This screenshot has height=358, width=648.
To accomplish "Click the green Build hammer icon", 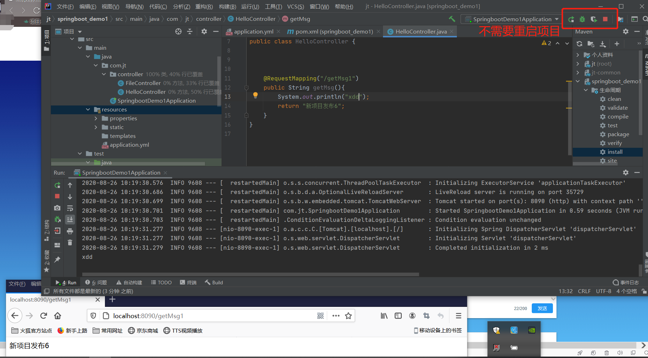I will point(452,19).
